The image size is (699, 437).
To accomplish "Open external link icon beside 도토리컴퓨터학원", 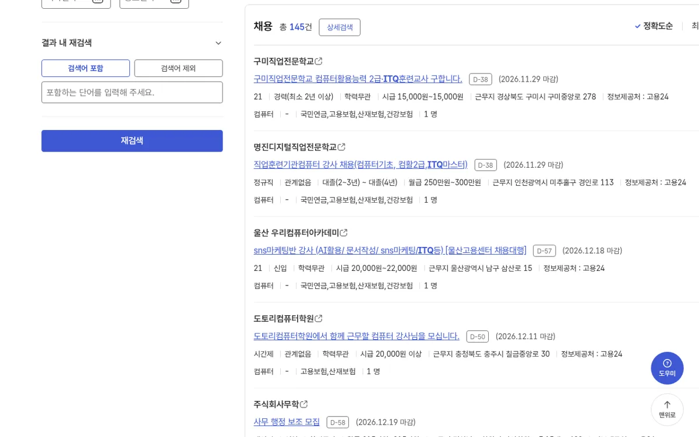I will tap(319, 318).
